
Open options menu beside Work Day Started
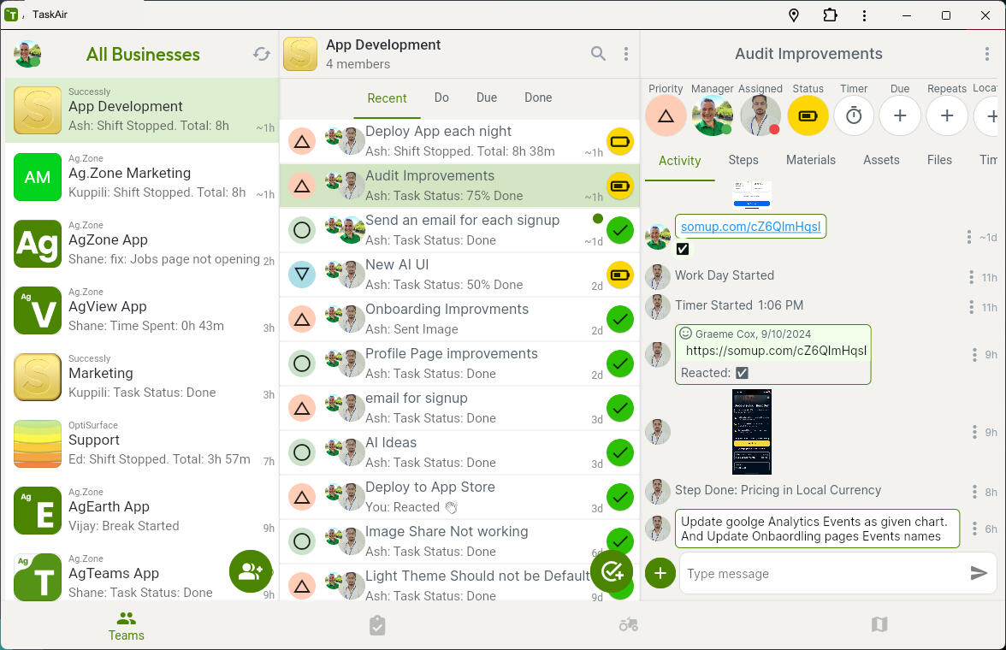coord(971,277)
